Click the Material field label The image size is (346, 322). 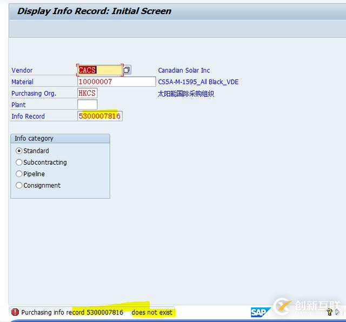23,82
